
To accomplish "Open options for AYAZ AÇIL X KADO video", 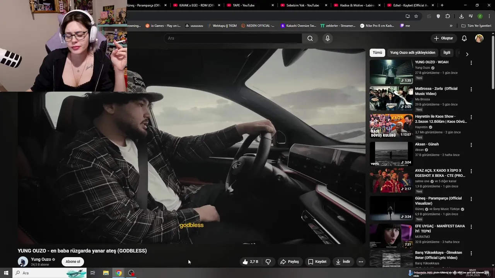I will tap(471, 171).
